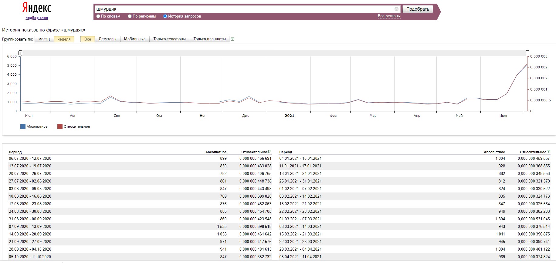Grab the right chart range handle
The height and width of the screenshot is (263, 556).
(x=527, y=53)
